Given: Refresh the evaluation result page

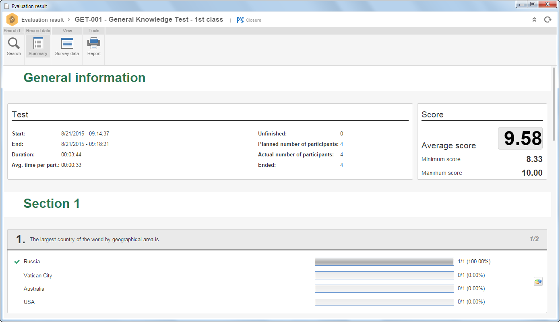Looking at the screenshot, I should (x=548, y=20).
